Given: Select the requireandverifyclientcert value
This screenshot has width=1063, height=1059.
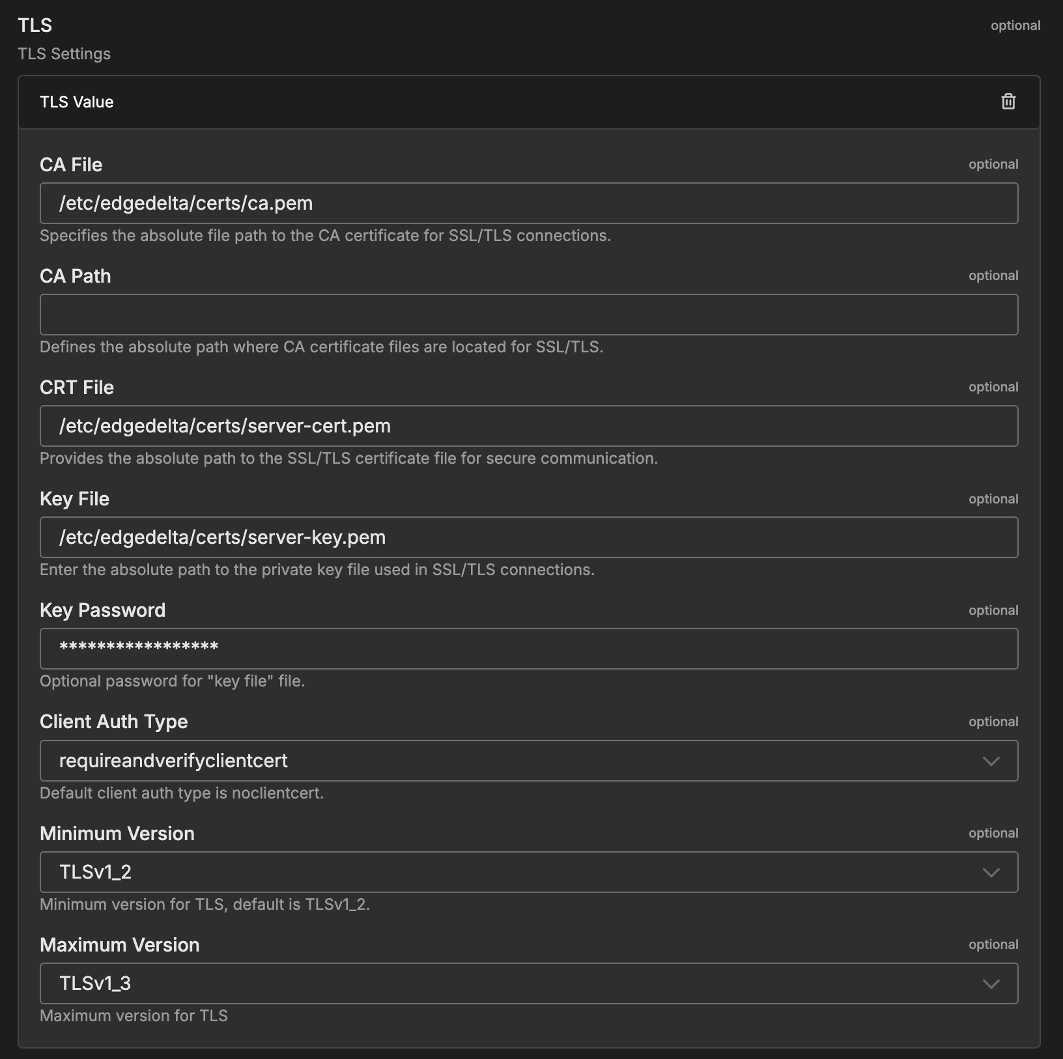Looking at the screenshot, I should point(173,760).
